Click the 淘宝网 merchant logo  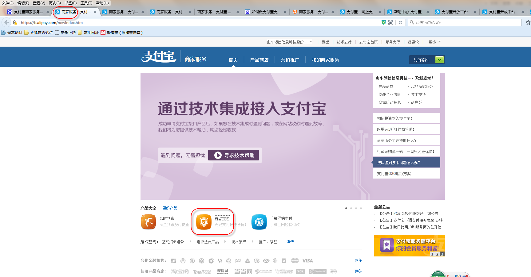[180, 271]
